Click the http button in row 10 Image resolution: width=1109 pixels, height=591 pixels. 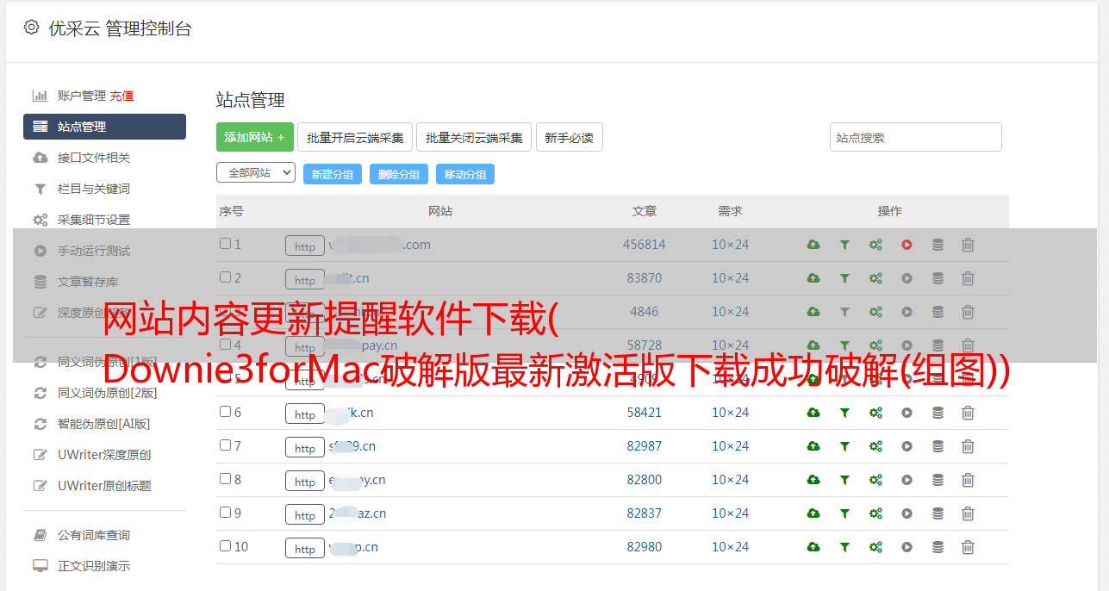[x=305, y=549]
